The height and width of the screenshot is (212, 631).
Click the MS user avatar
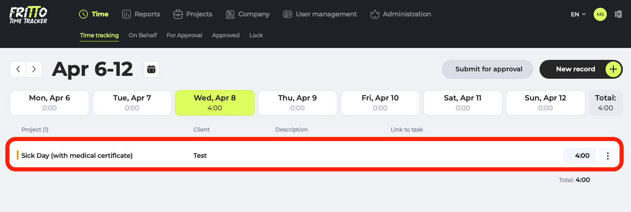[x=600, y=14]
